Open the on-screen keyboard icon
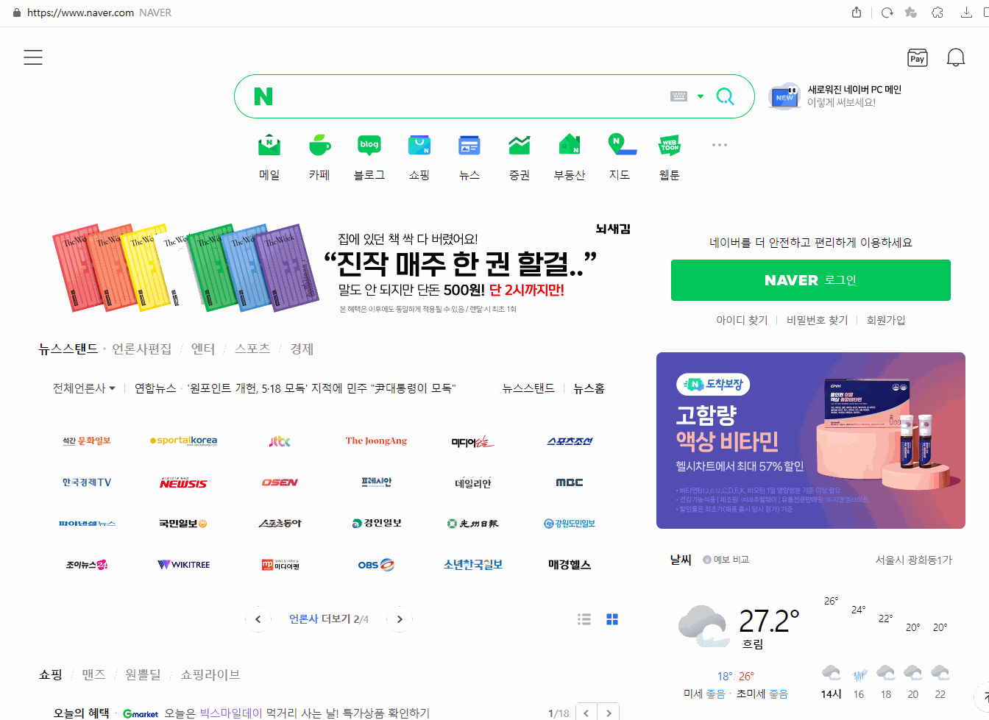Image resolution: width=989 pixels, height=720 pixels. (x=678, y=96)
